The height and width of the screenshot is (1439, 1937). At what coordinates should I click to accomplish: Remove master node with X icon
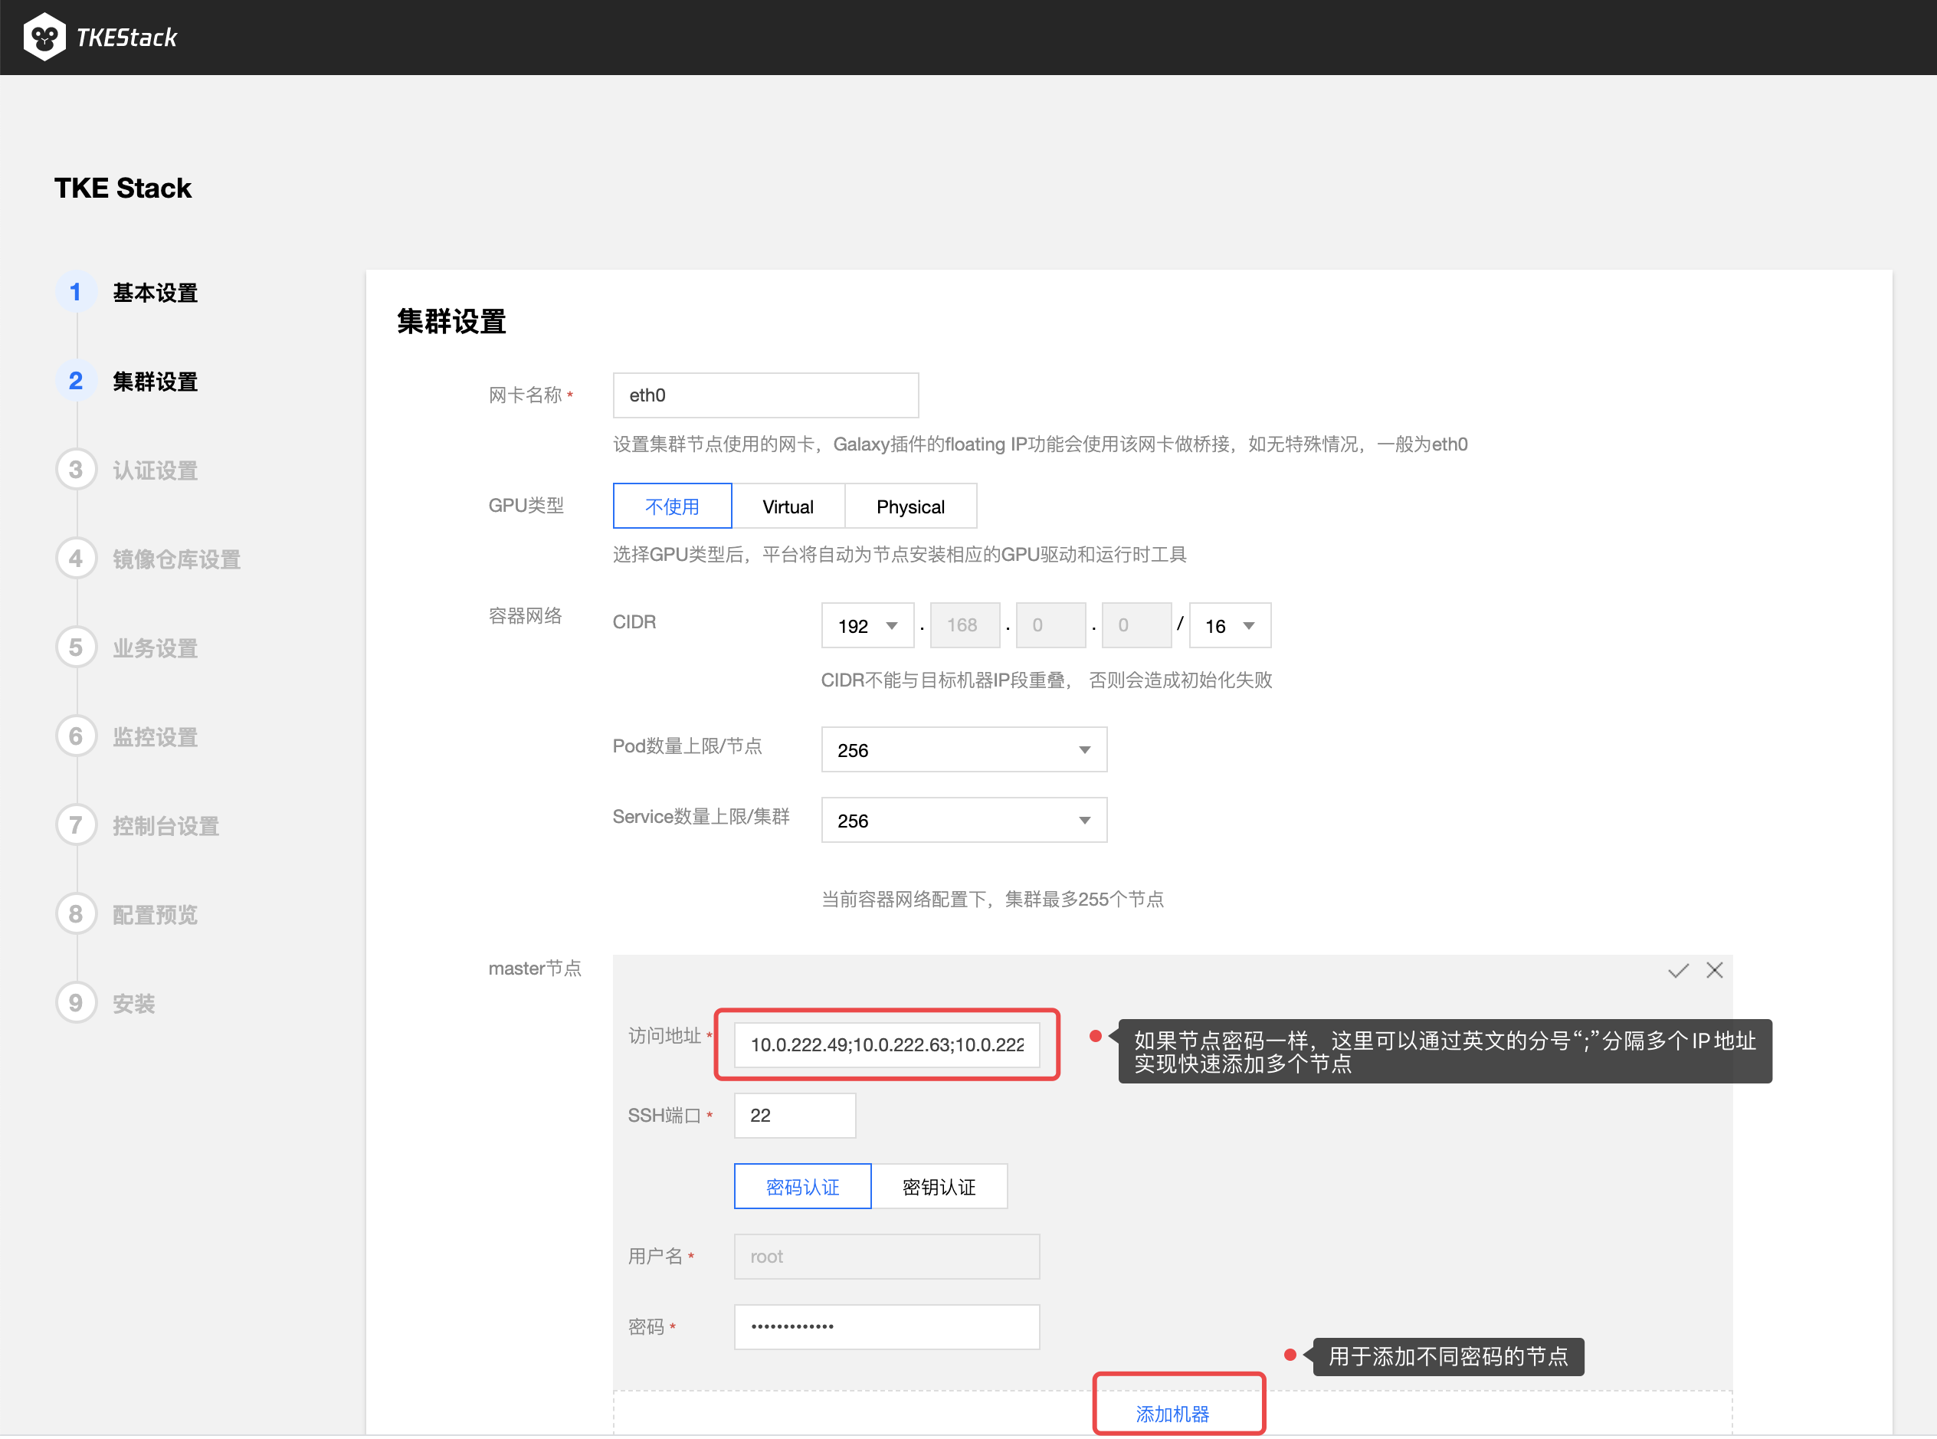(x=1714, y=970)
